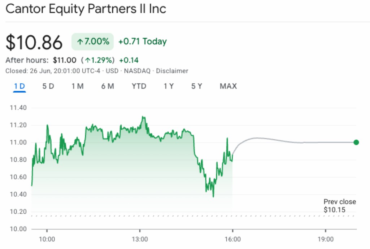
Task: Click the 16:00 market close axis marker
Action: (233, 239)
